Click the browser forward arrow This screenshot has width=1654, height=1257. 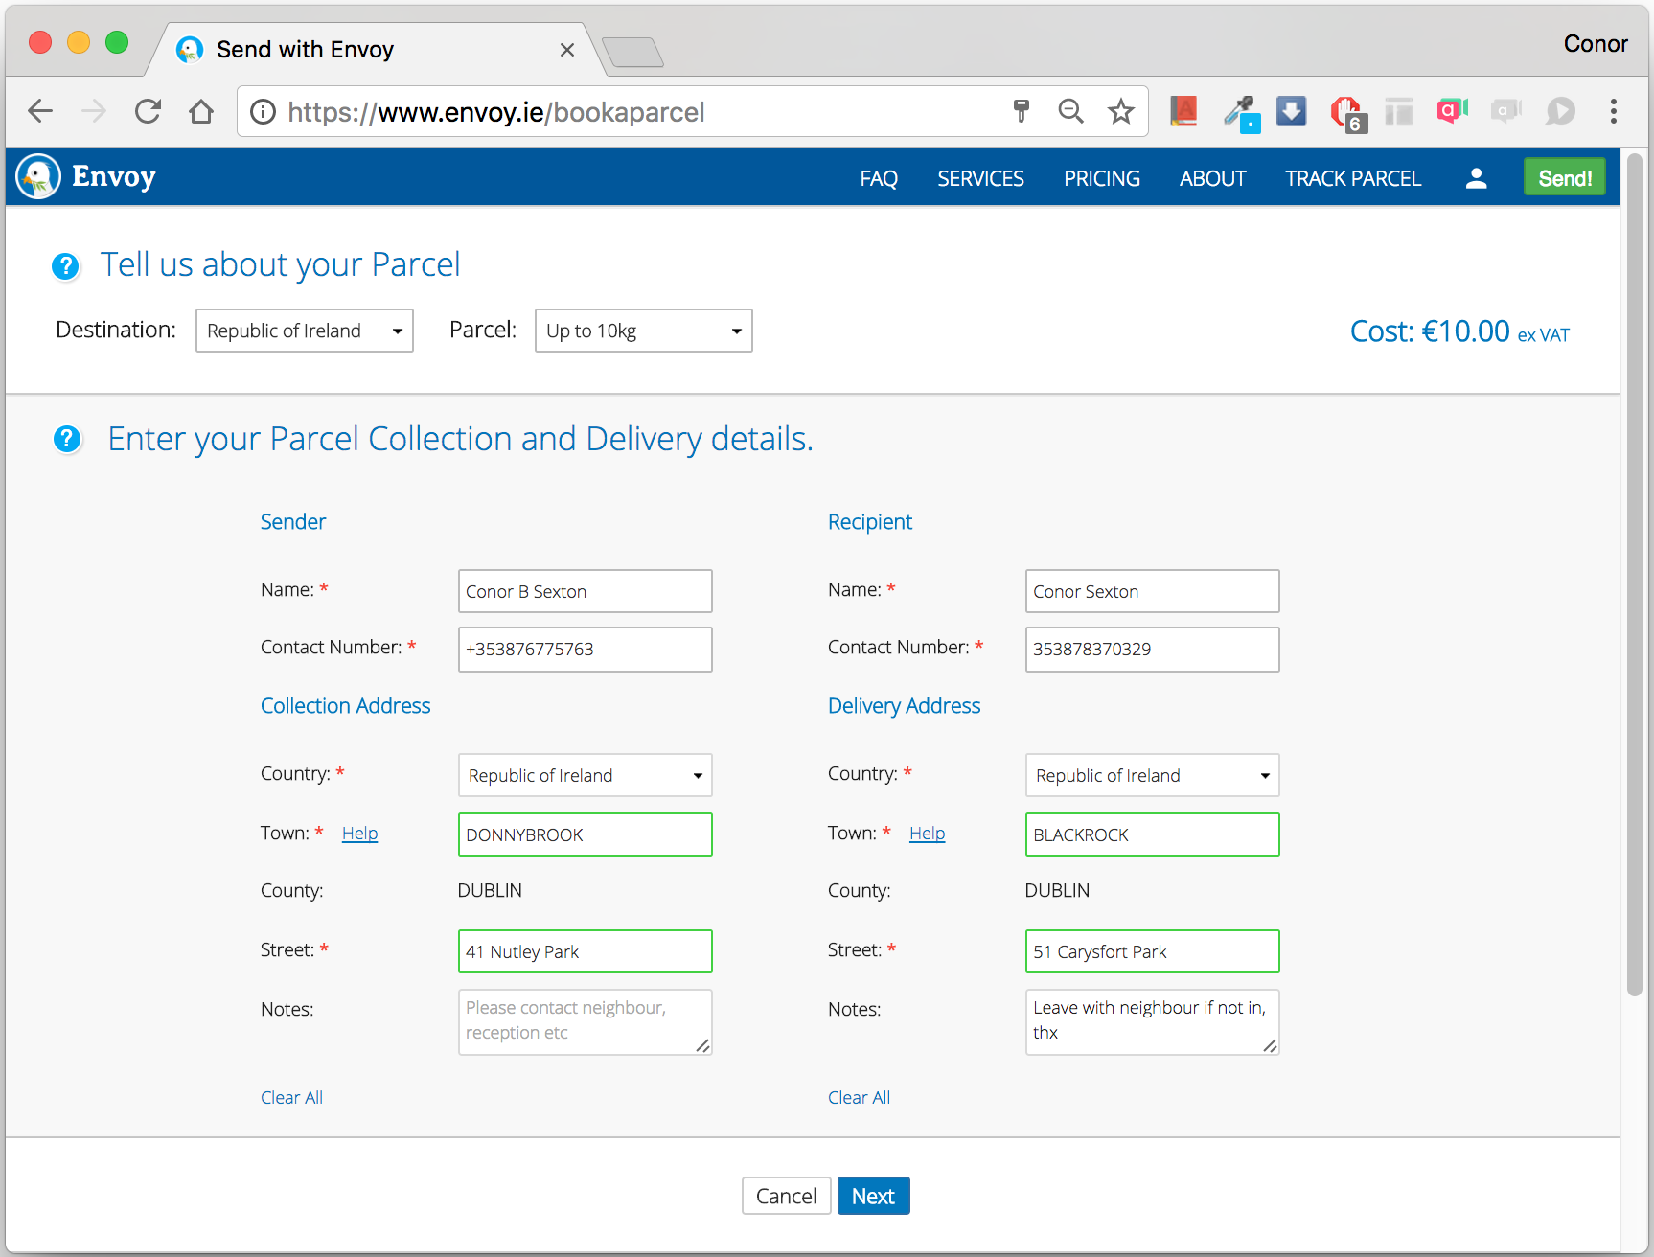tap(94, 111)
